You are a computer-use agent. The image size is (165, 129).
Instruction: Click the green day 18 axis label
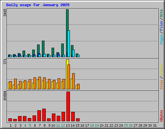coord(92,125)
